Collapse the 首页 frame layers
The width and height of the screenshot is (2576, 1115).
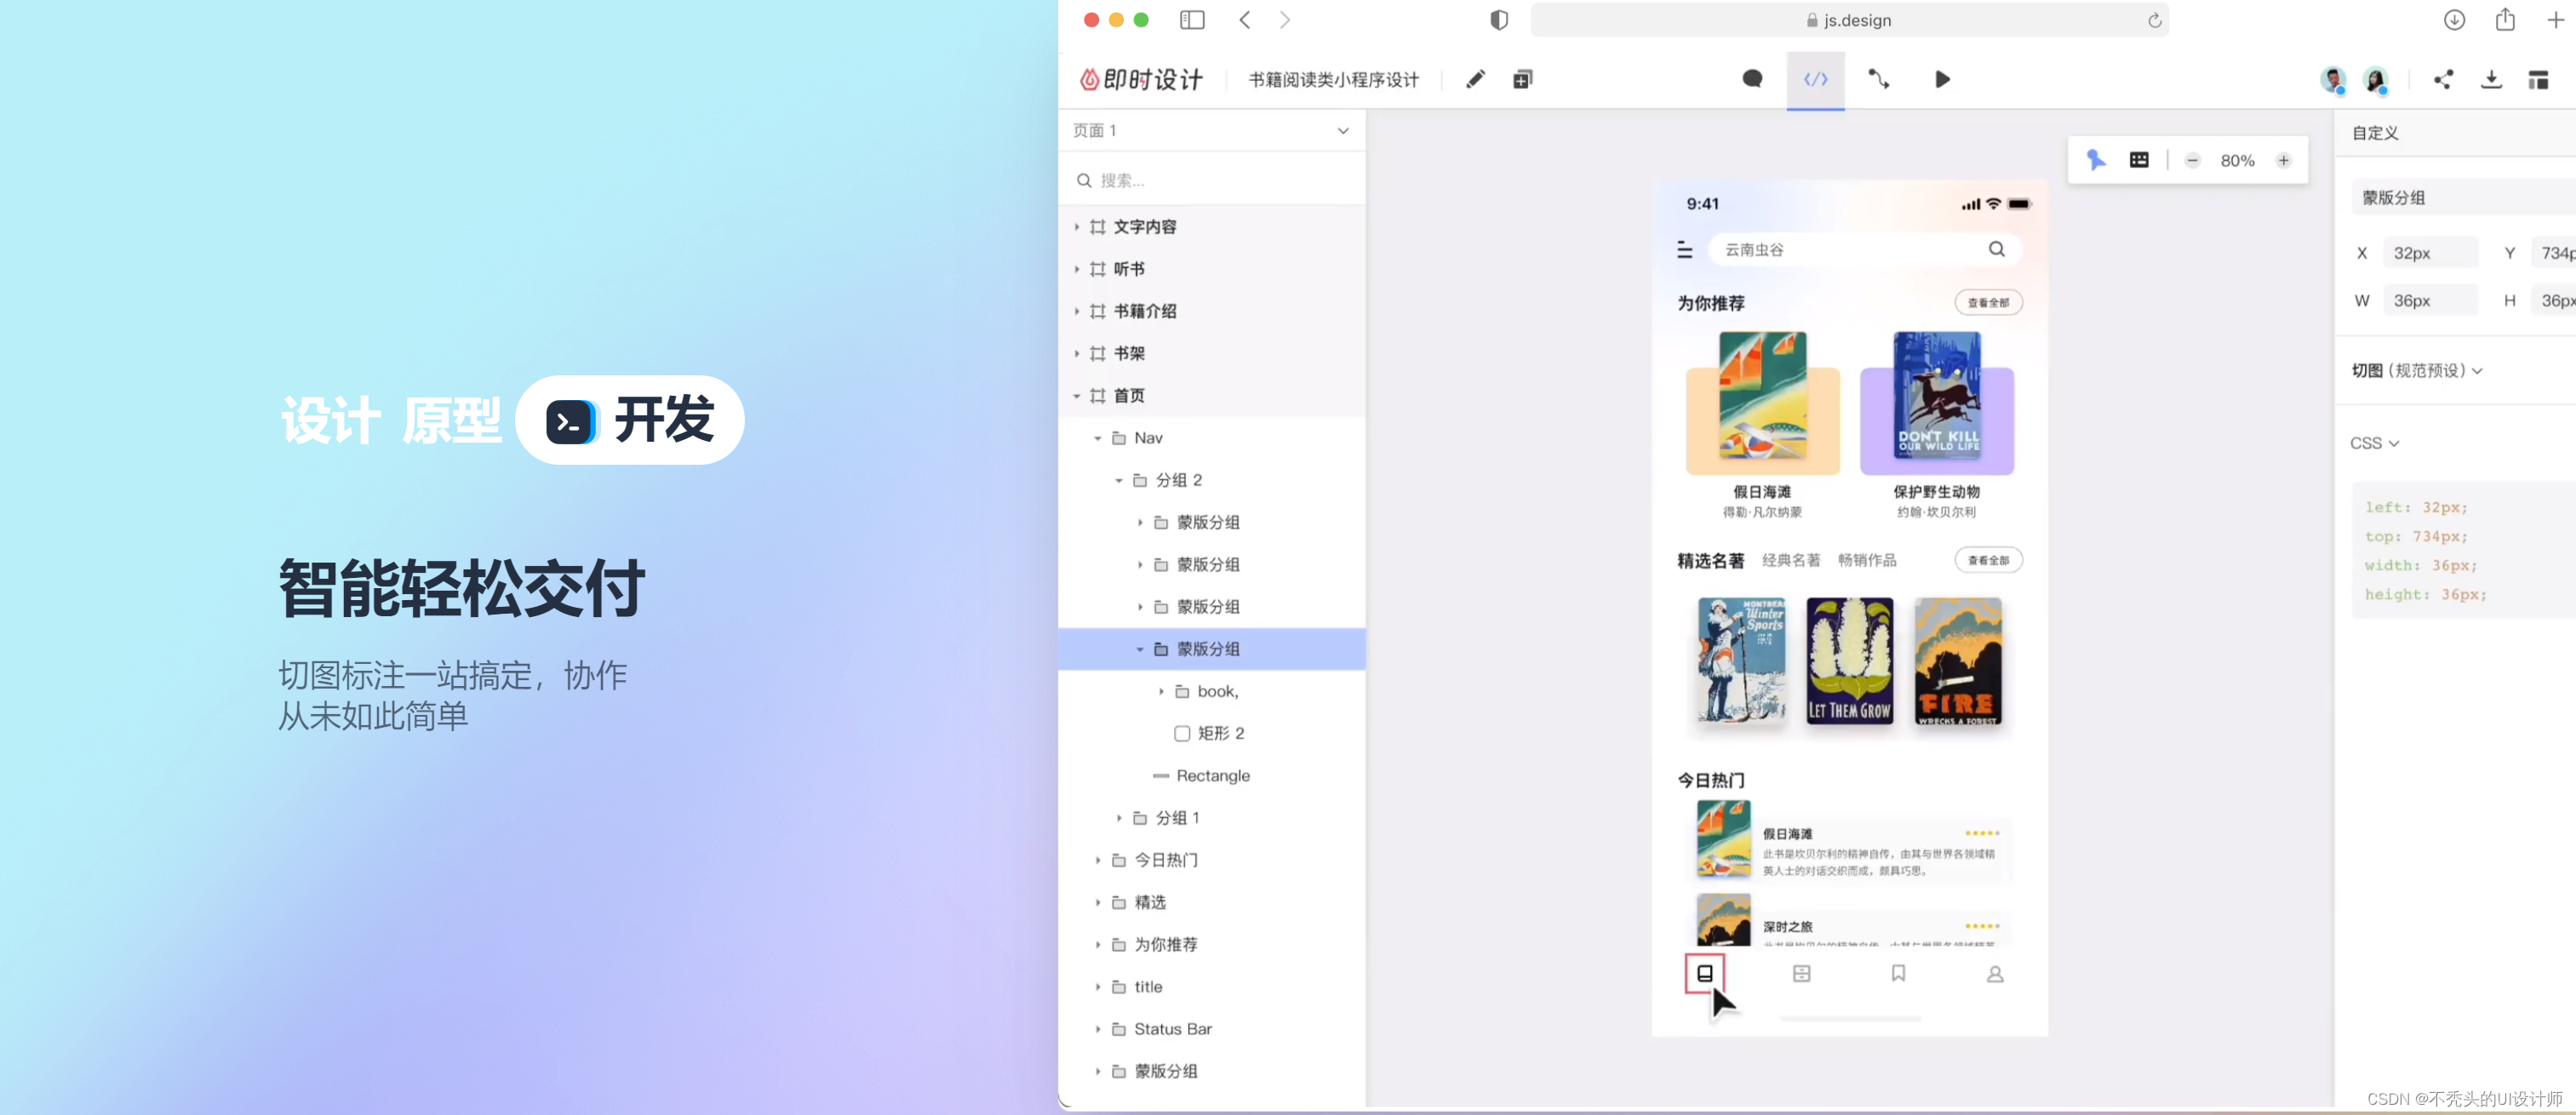[1077, 396]
